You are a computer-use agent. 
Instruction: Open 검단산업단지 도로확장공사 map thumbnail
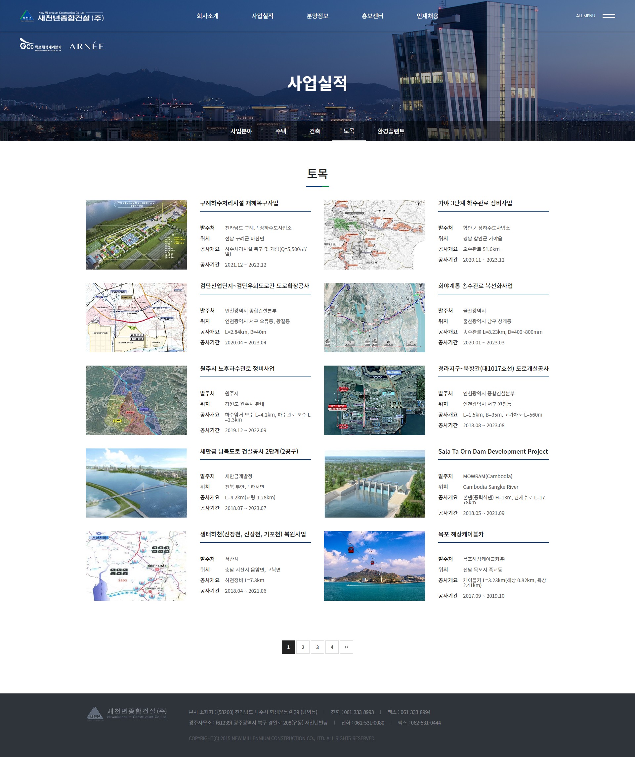pos(137,318)
